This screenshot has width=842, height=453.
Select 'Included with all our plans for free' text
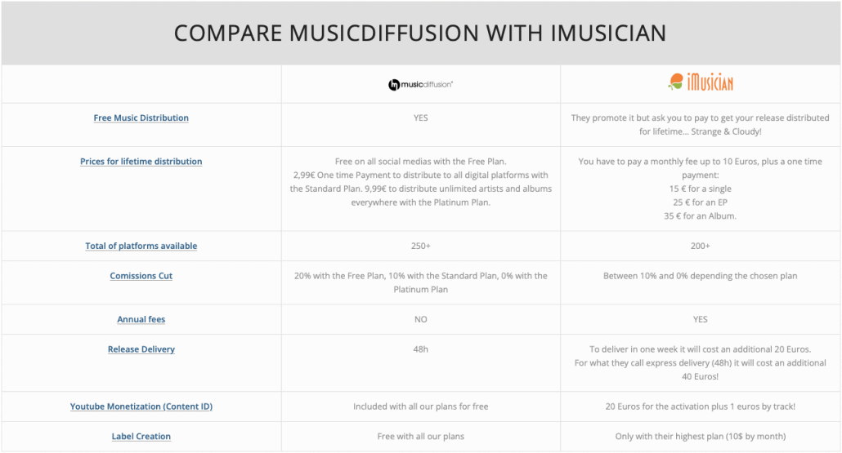tap(420, 407)
